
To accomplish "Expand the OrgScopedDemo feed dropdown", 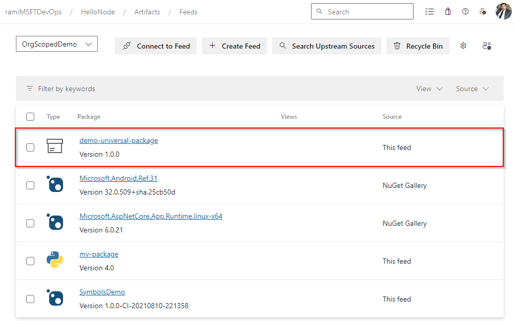I will point(56,45).
